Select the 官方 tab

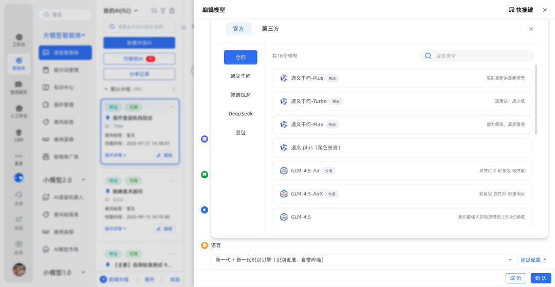click(238, 29)
